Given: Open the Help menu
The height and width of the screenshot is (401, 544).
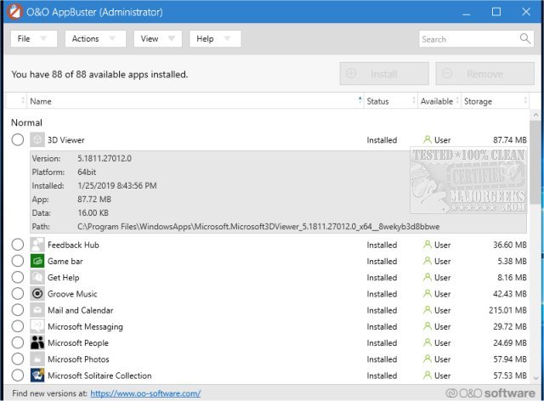Looking at the screenshot, I should [x=215, y=39].
